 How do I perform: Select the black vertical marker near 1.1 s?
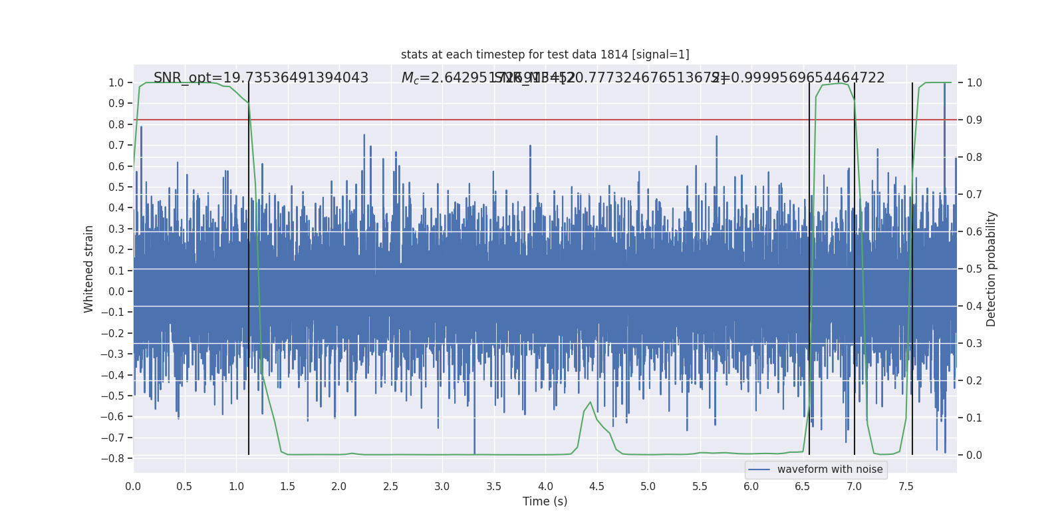tap(249, 266)
